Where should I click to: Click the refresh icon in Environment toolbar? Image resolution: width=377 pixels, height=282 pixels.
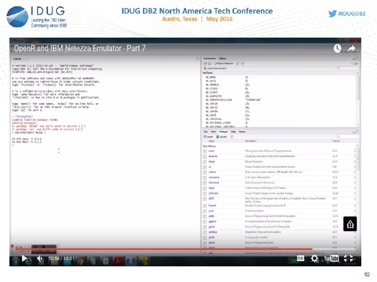[243, 63]
